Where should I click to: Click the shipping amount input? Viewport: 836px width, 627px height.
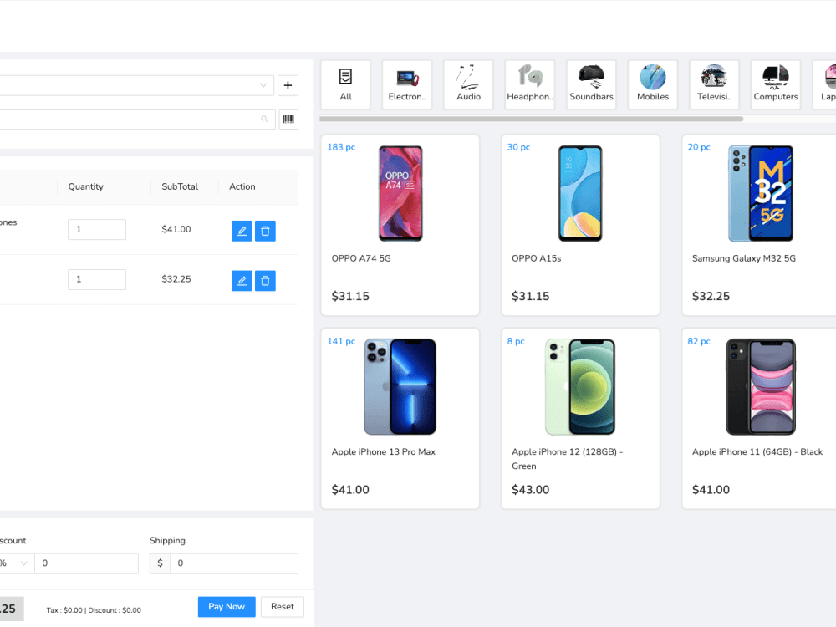(234, 563)
